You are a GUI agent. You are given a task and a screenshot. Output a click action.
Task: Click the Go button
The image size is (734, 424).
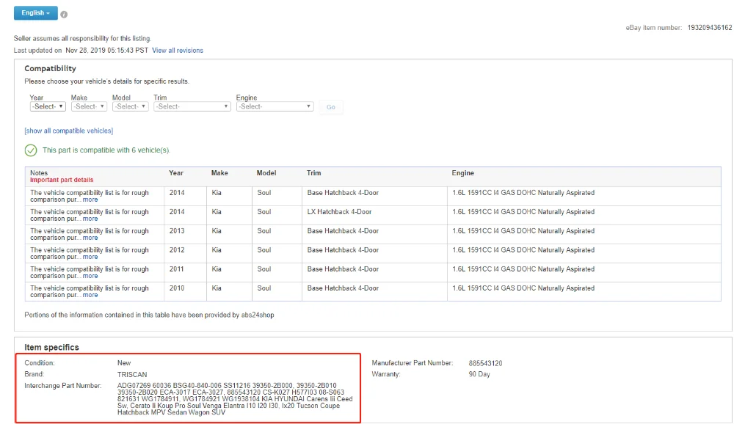331,107
